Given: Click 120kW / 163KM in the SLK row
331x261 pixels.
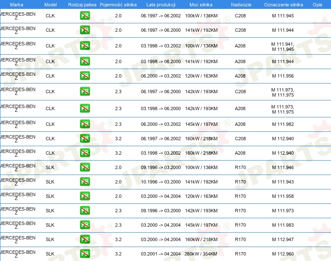Looking at the screenshot, I should (x=201, y=196).
